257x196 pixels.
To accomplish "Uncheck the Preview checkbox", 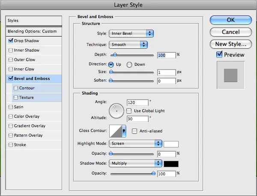I will point(220,55).
